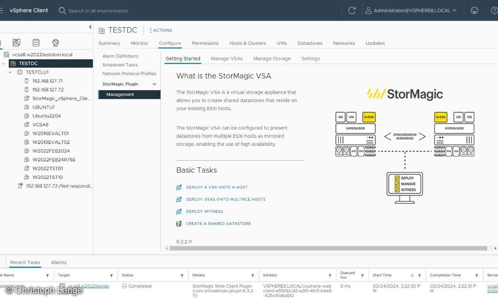Collapse the TESTDC tree node
The image size is (498, 299).
coord(4,64)
